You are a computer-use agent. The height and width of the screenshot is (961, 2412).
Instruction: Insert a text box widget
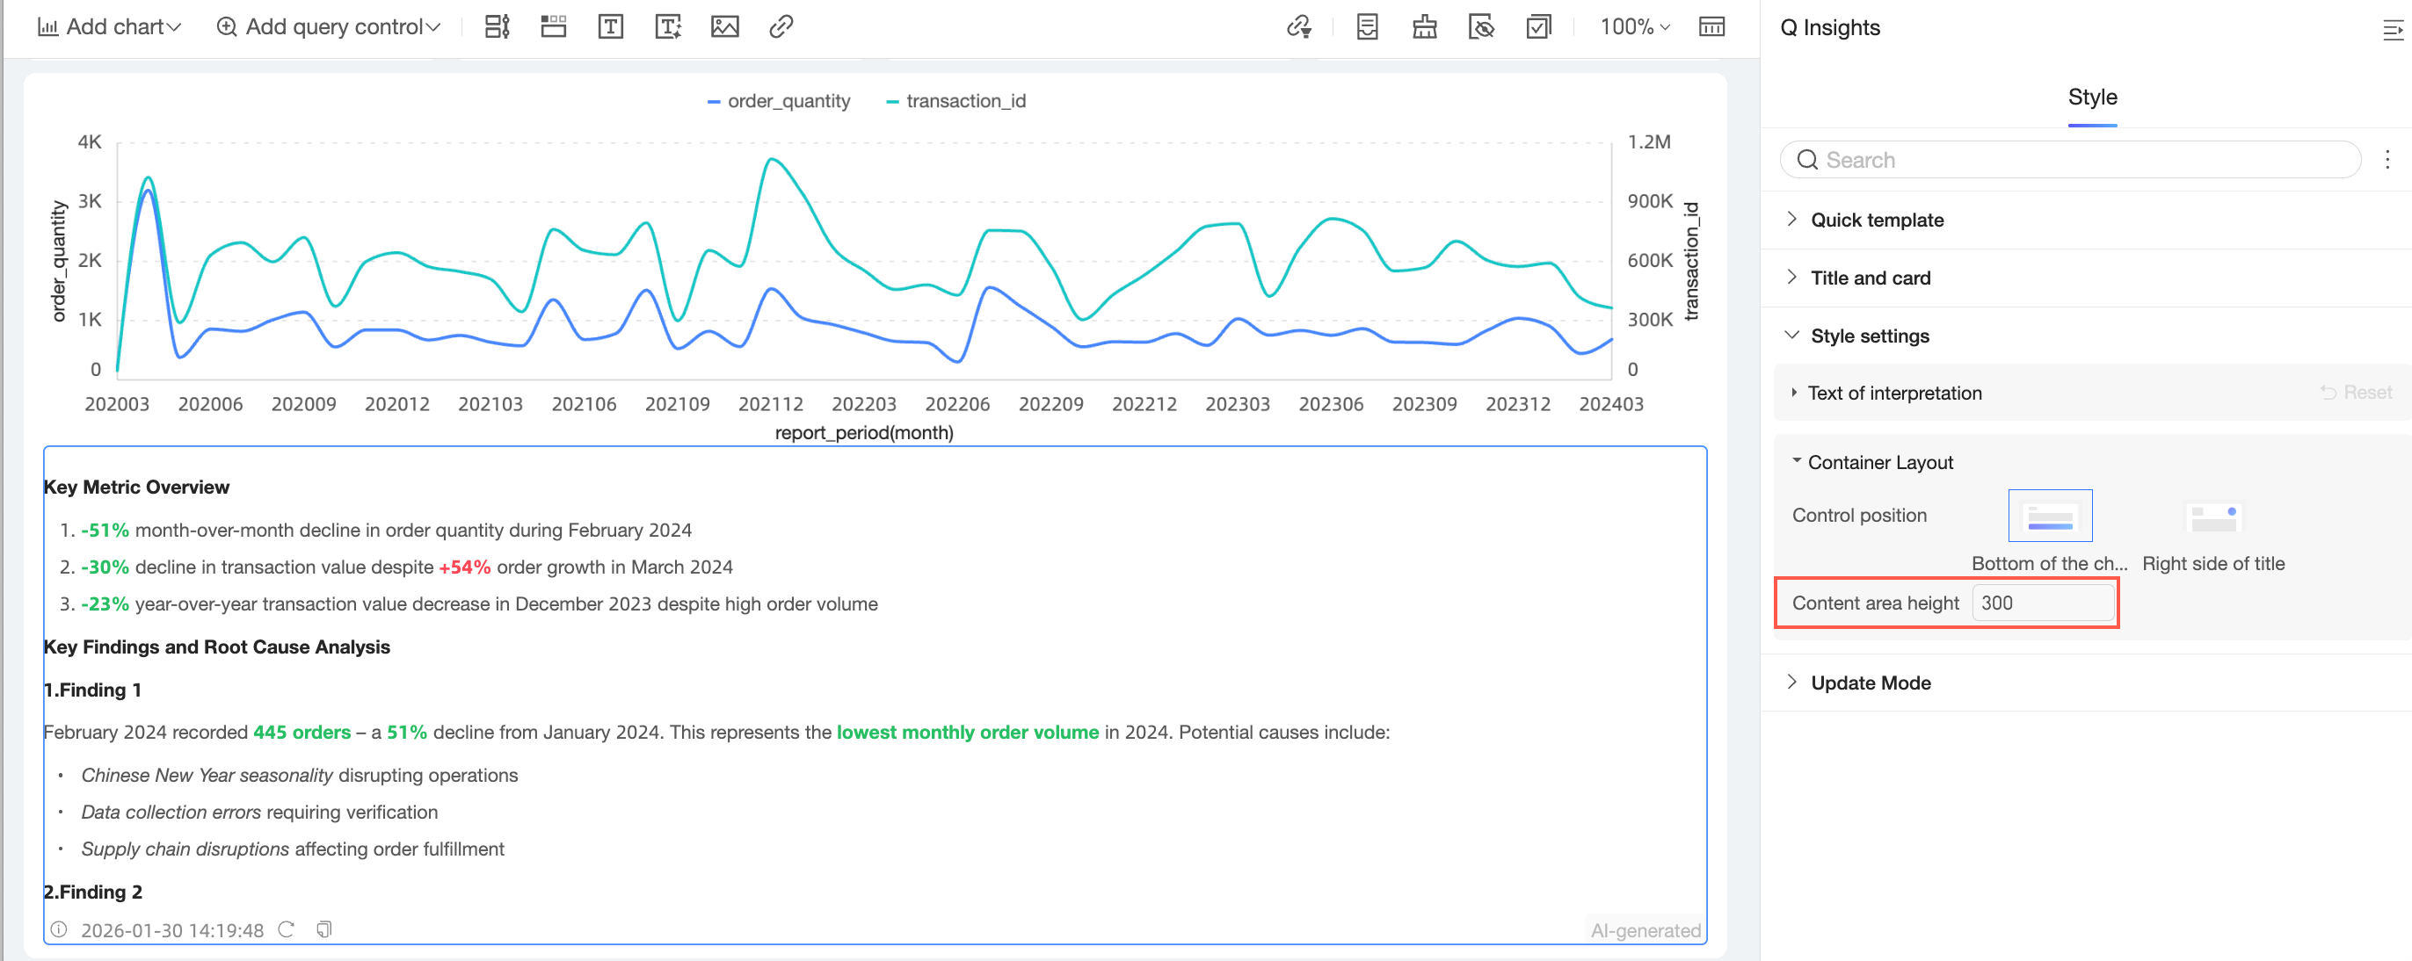coord(611,27)
